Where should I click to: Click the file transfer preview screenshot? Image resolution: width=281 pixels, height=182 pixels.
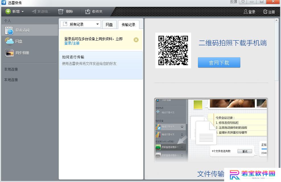pos(211,130)
